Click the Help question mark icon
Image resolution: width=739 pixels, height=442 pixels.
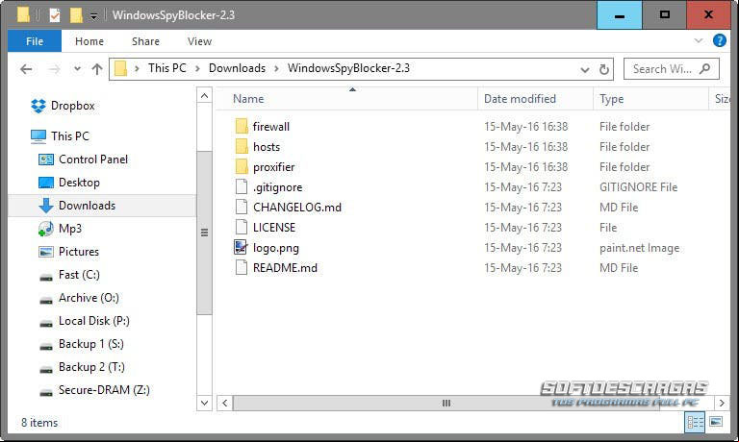719,40
